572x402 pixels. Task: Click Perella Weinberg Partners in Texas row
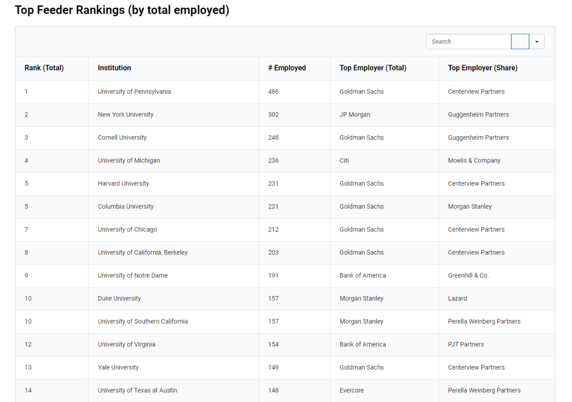coord(484,390)
